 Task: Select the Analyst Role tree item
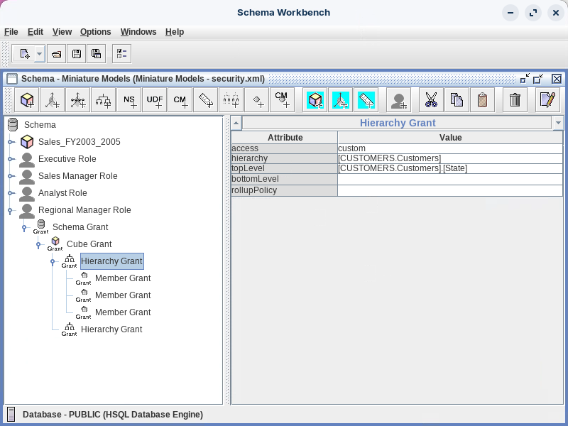pos(62,193)
